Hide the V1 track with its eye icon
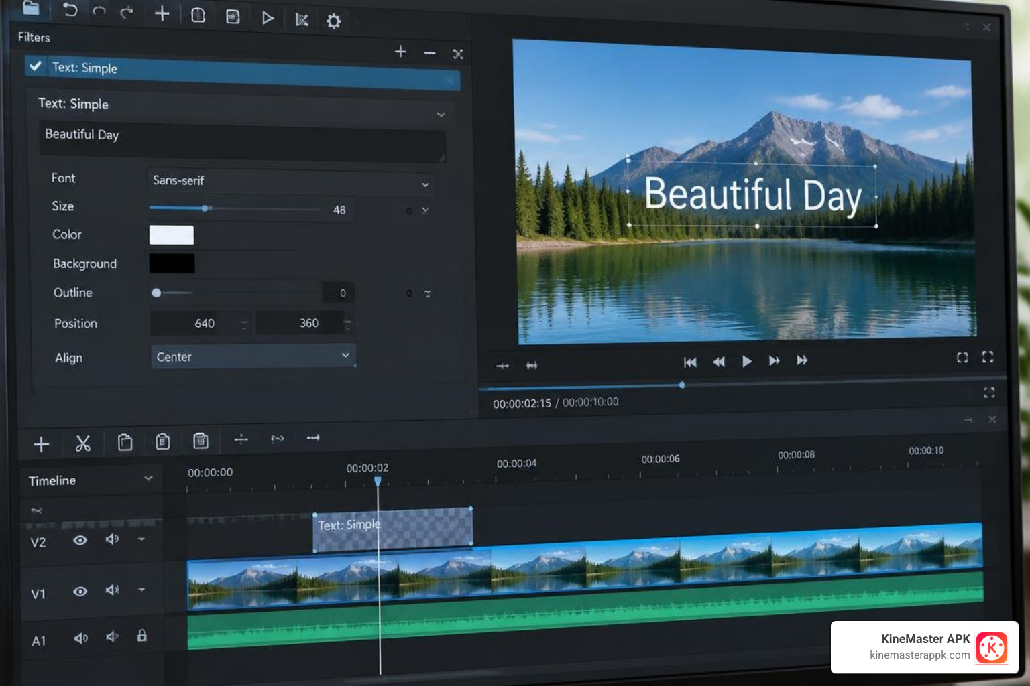Image resolution: width=1030 pixels, height=686 pixels. (80, 591)
